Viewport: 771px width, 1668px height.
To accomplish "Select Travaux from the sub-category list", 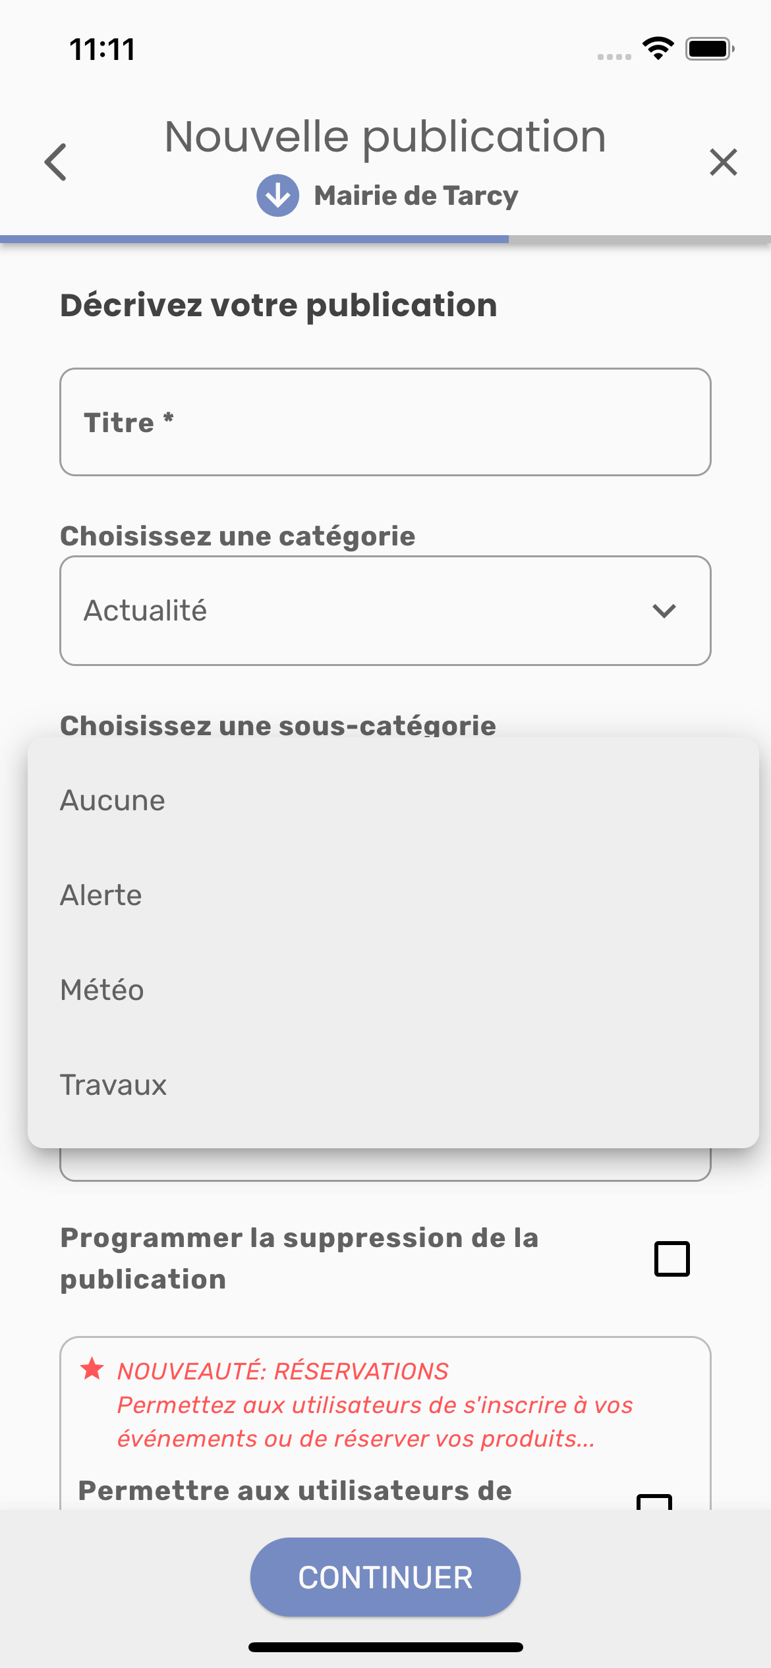I will click(x=113, y=1085).
